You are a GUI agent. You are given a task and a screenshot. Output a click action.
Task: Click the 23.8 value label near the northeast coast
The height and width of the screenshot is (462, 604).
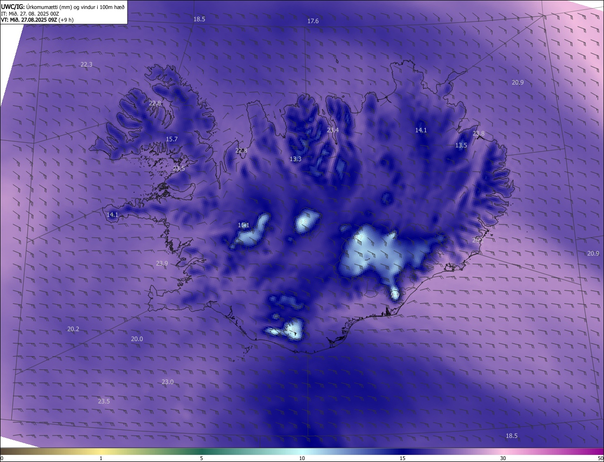point(478,134)
